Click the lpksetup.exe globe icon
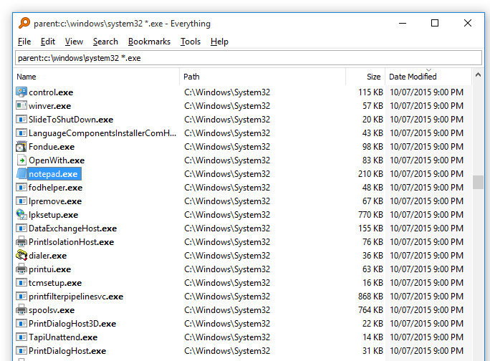The width and height of the screenshot is (490, 361). pyautogui.click(x=21, y=215)
